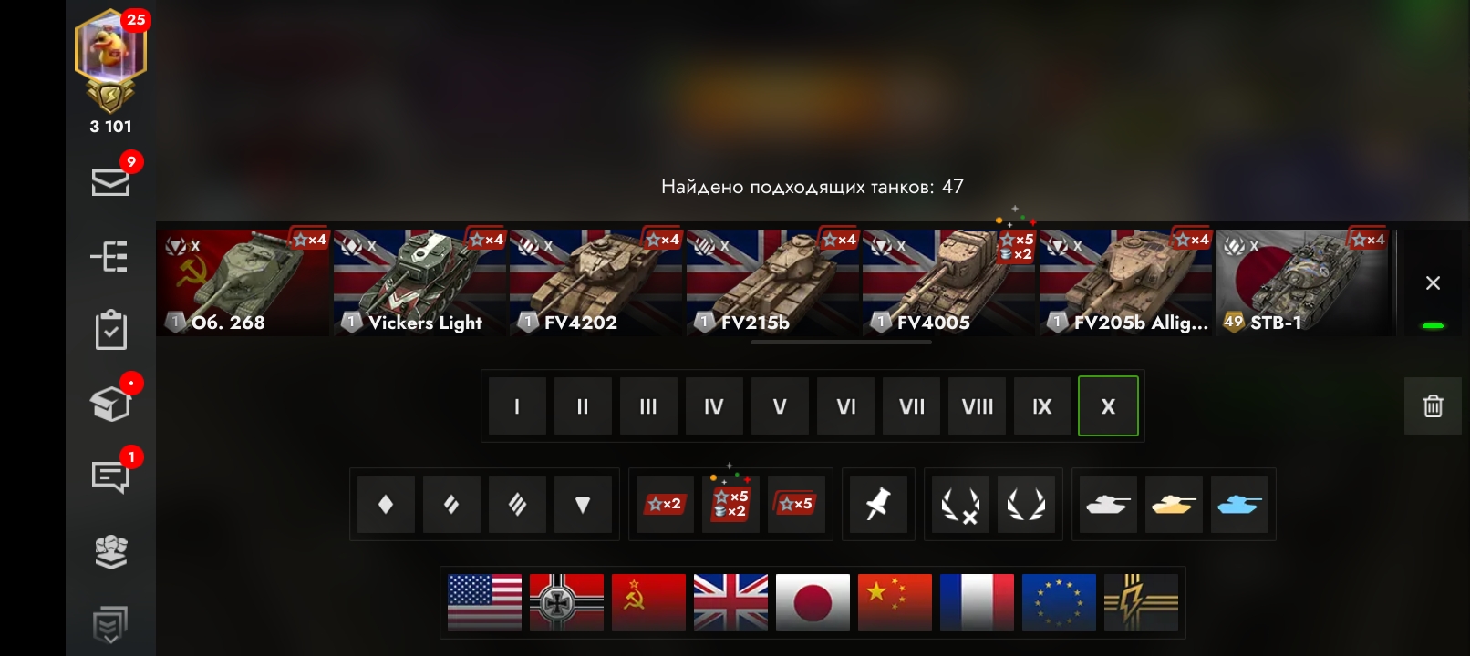This screenshot has width=1470, height=656.
Task: Toggle the tier X filter
Action: click(1108, 406)
